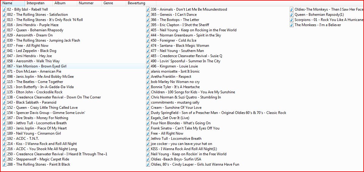The width and height of the screenshot is (364, 172).
Task: Select '135 - Elton John - Crocodile Rock'
Action: tap(35, 92)
